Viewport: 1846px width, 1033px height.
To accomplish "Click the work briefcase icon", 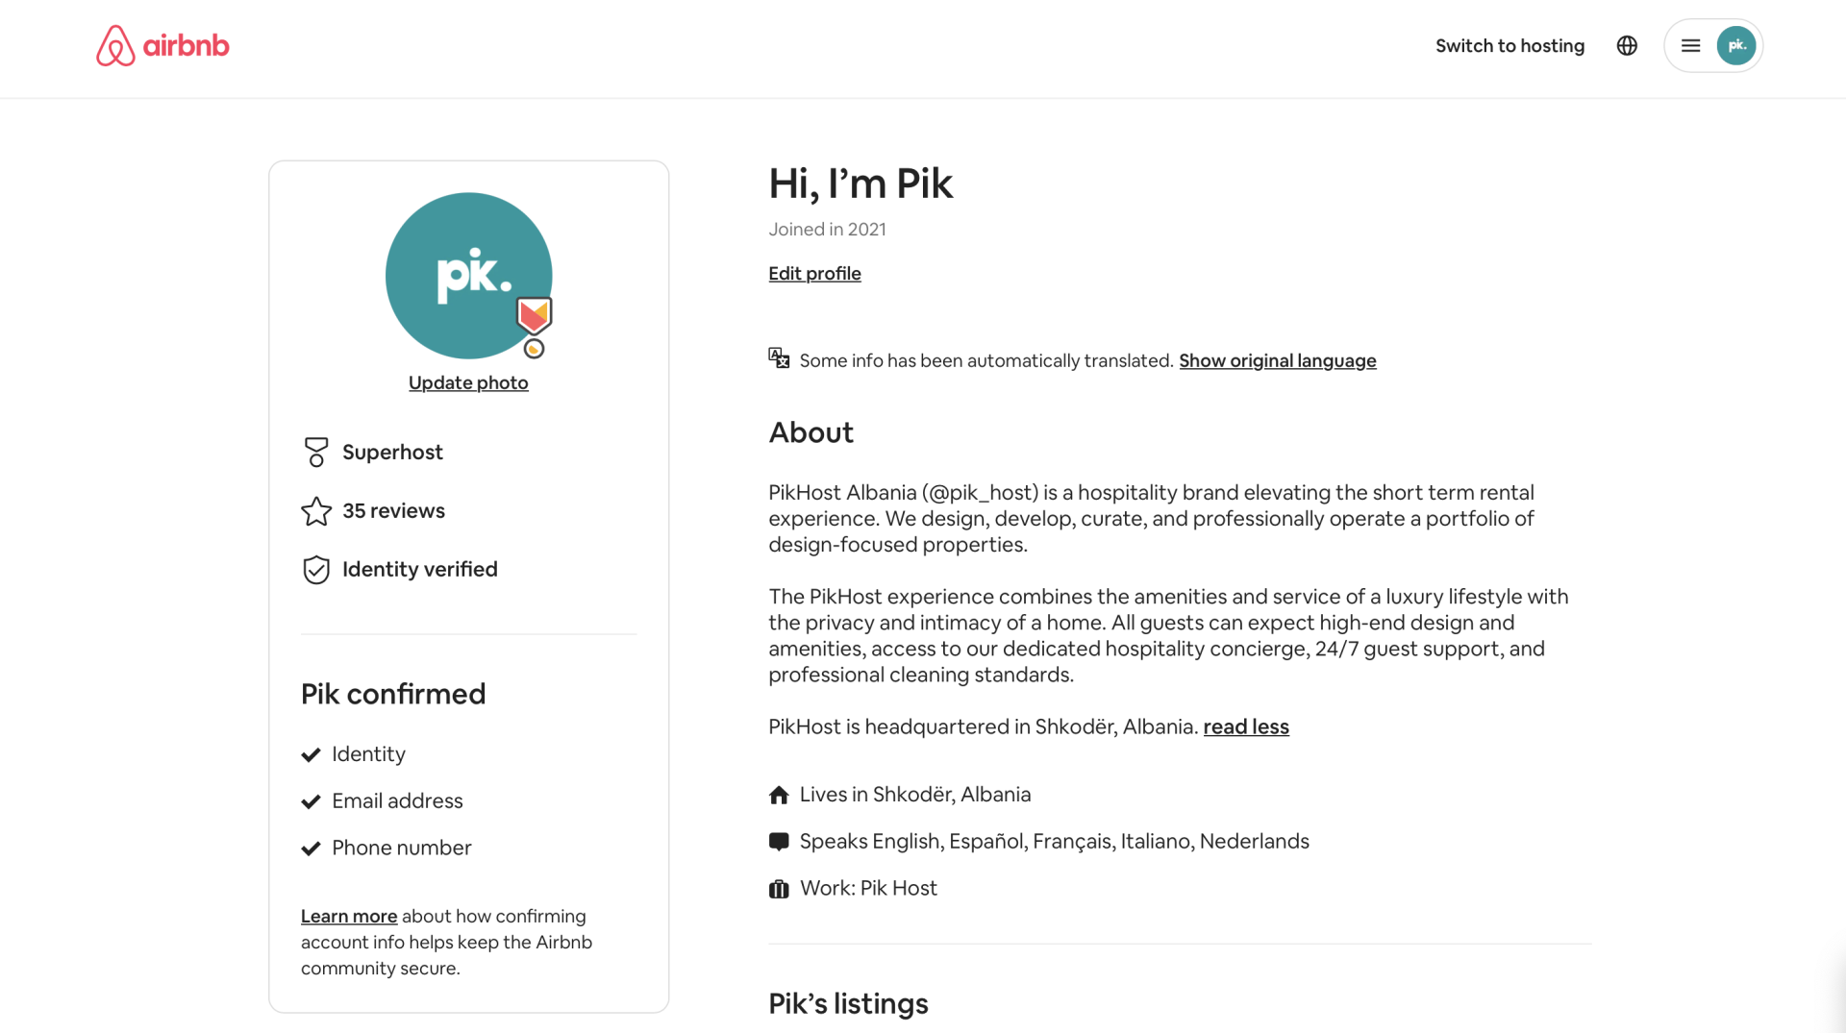I will coord(779,889).
